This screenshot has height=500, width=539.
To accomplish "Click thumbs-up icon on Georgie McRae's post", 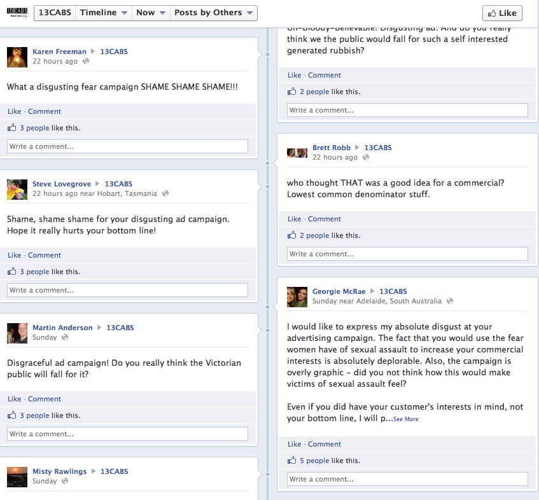I will point(292,461).
